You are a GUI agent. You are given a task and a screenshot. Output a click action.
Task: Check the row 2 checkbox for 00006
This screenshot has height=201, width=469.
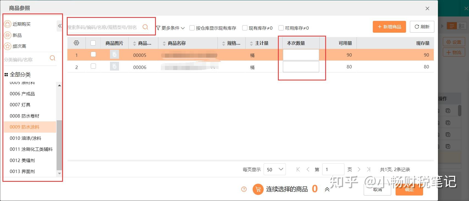93,66
